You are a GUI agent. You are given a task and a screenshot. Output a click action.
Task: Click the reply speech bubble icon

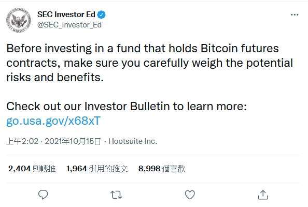[43, 195]
